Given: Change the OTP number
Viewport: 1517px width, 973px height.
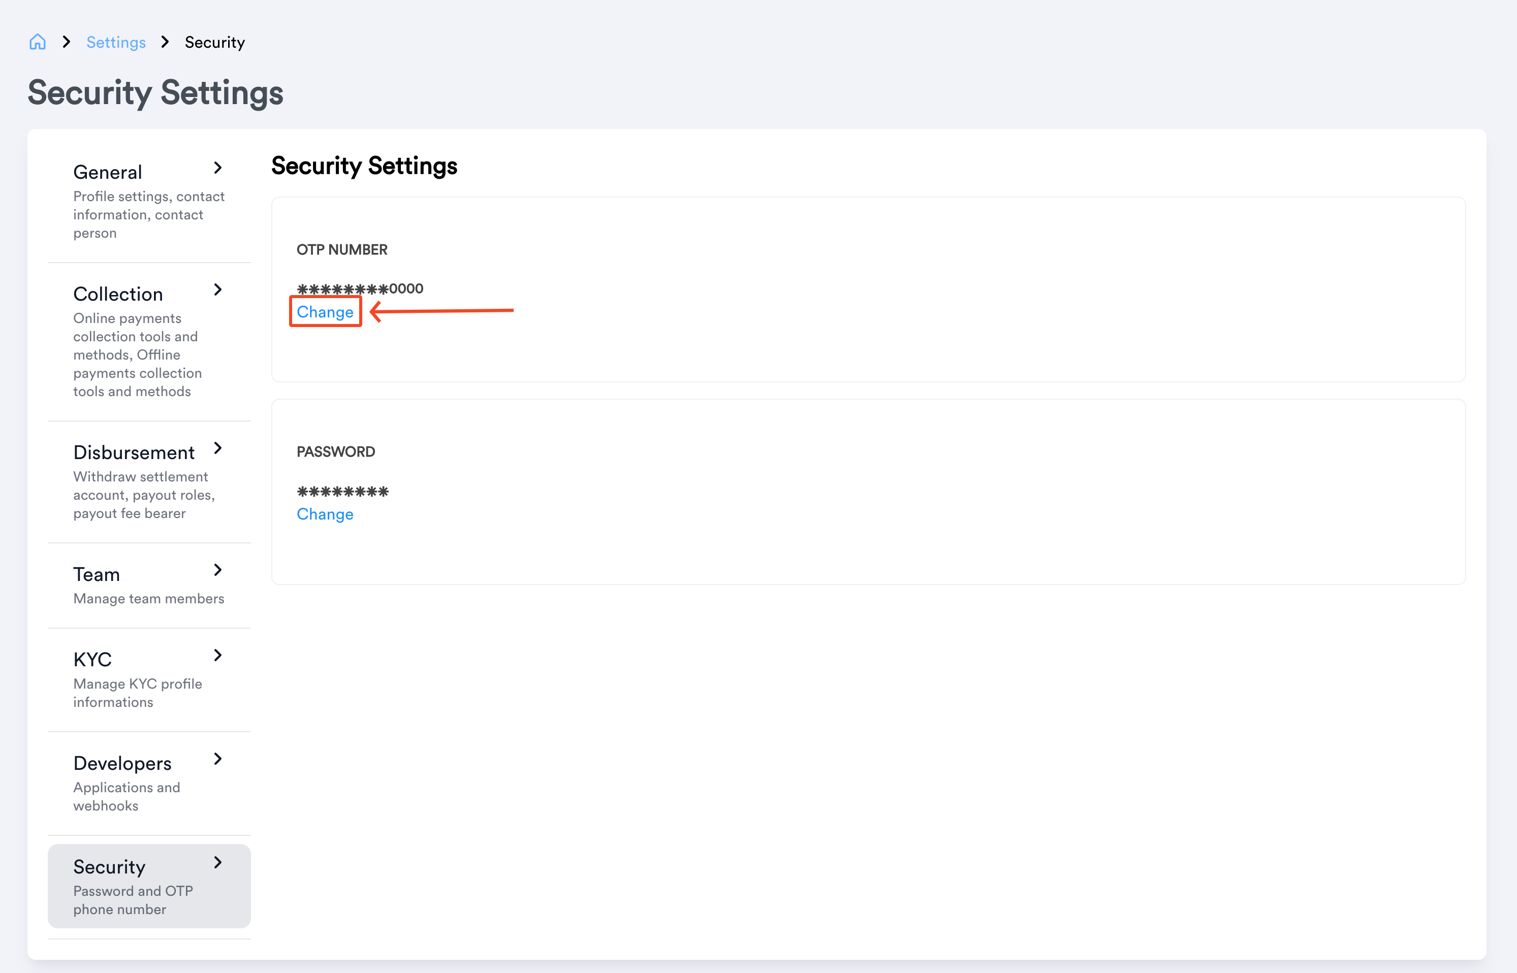Looking at the screenshot, I should [325, 312].
